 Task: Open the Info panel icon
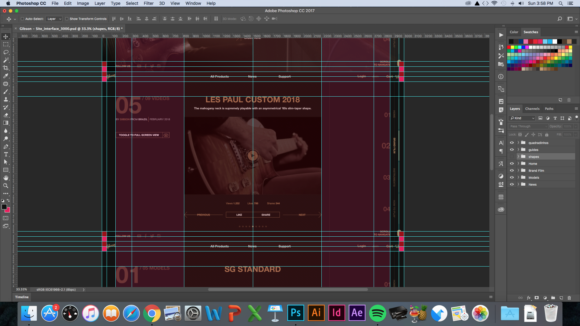coord(501,77)
